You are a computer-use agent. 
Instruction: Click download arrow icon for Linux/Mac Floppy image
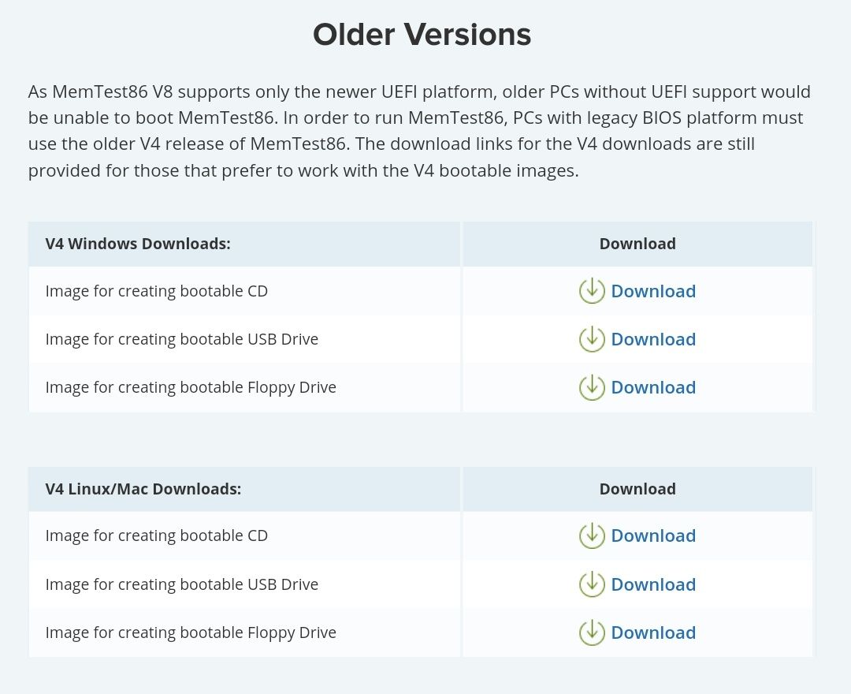(x=592, y=632)
